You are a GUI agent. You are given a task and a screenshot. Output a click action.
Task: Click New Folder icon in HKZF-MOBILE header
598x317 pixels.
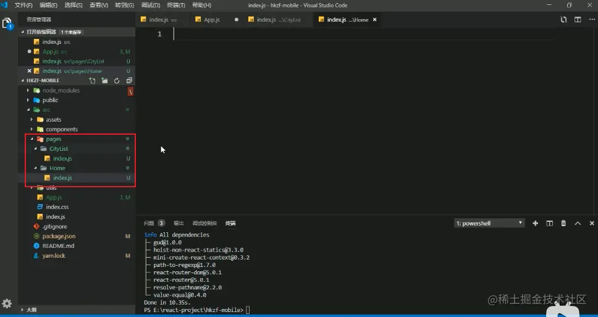[x=104, y=80]
